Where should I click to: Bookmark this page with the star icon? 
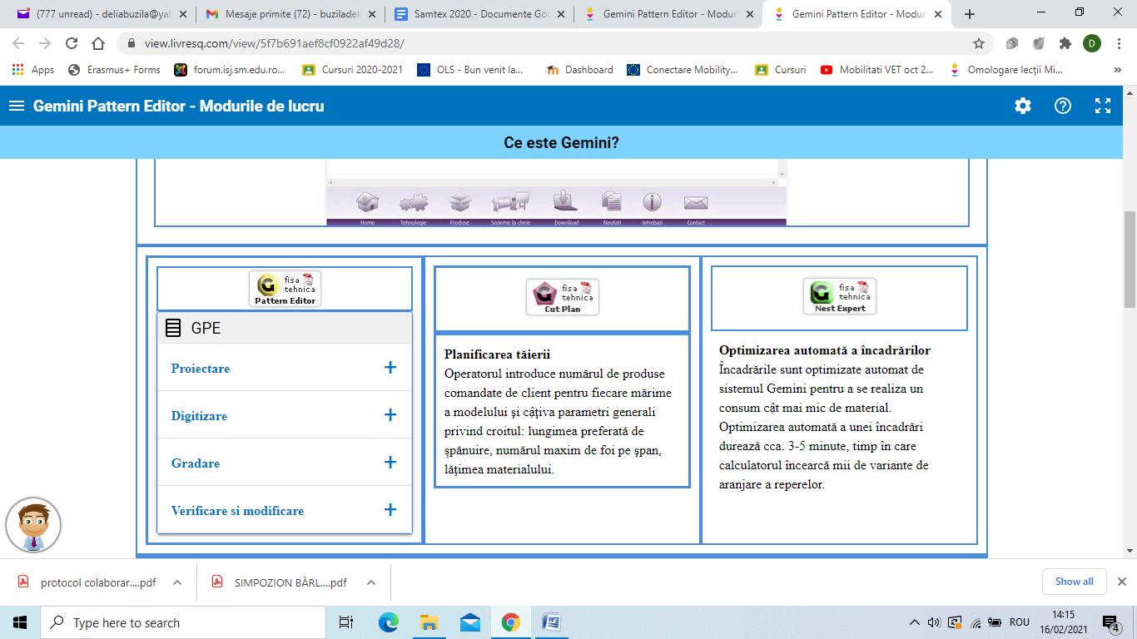point(979,43)
